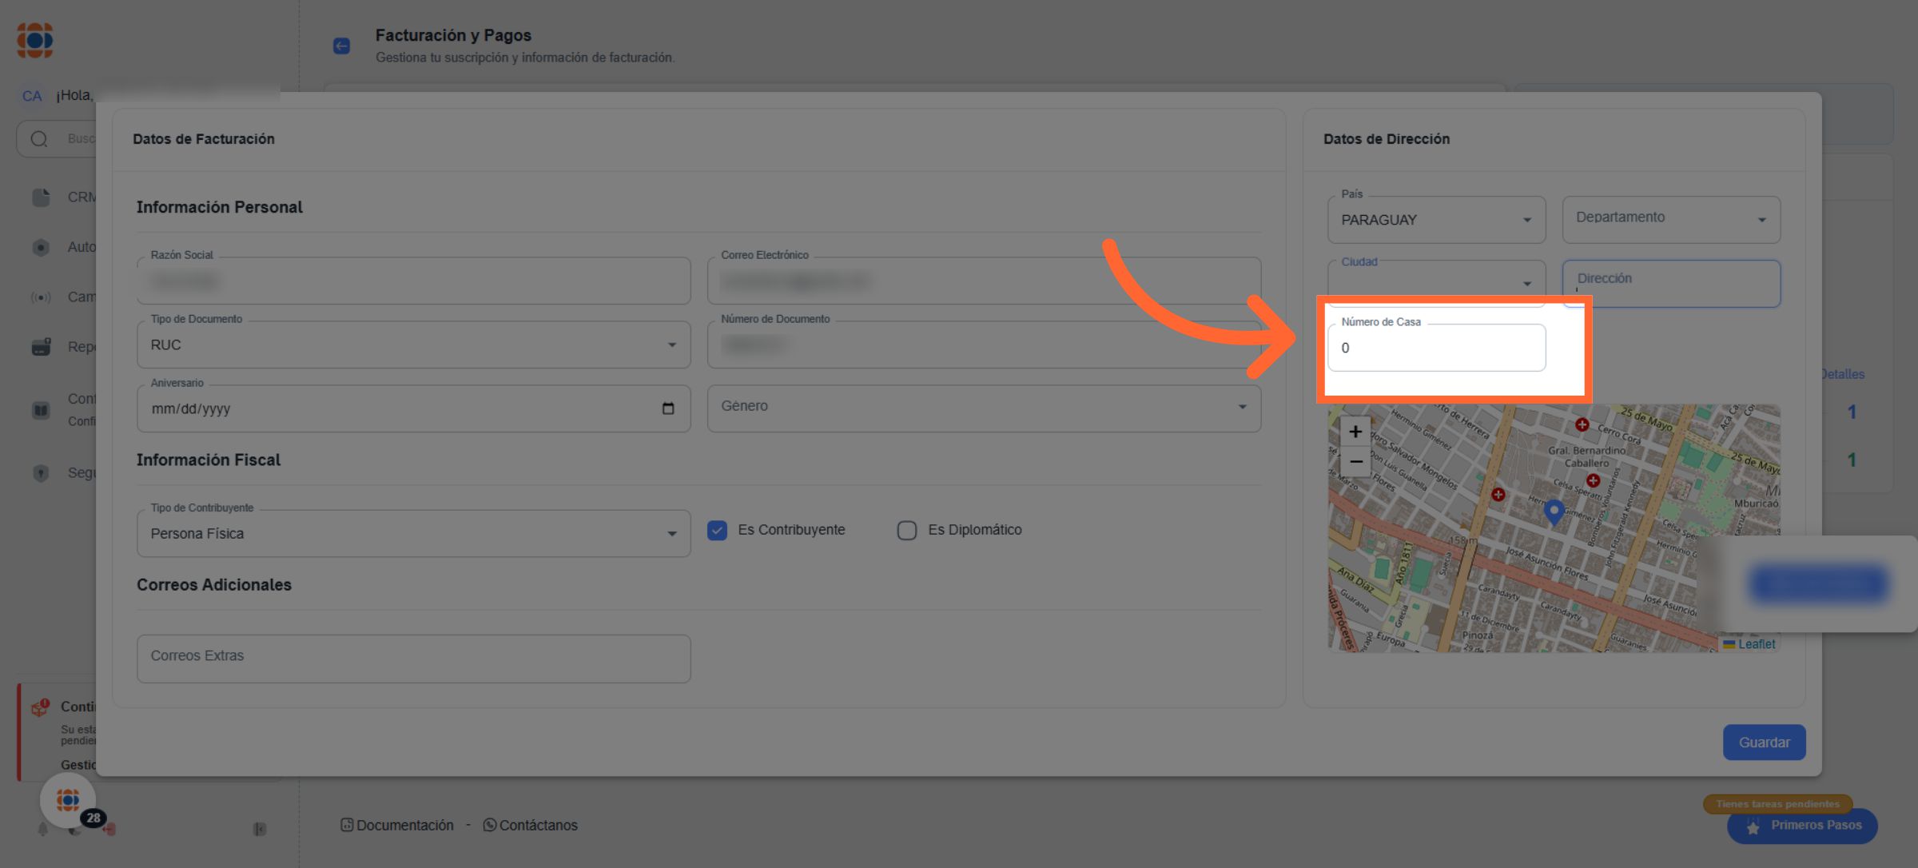The width and height of the screenshot is (1918, 868).
Task: Open the País dropdown showing PARAGUAY
Action: [1435, 220]
